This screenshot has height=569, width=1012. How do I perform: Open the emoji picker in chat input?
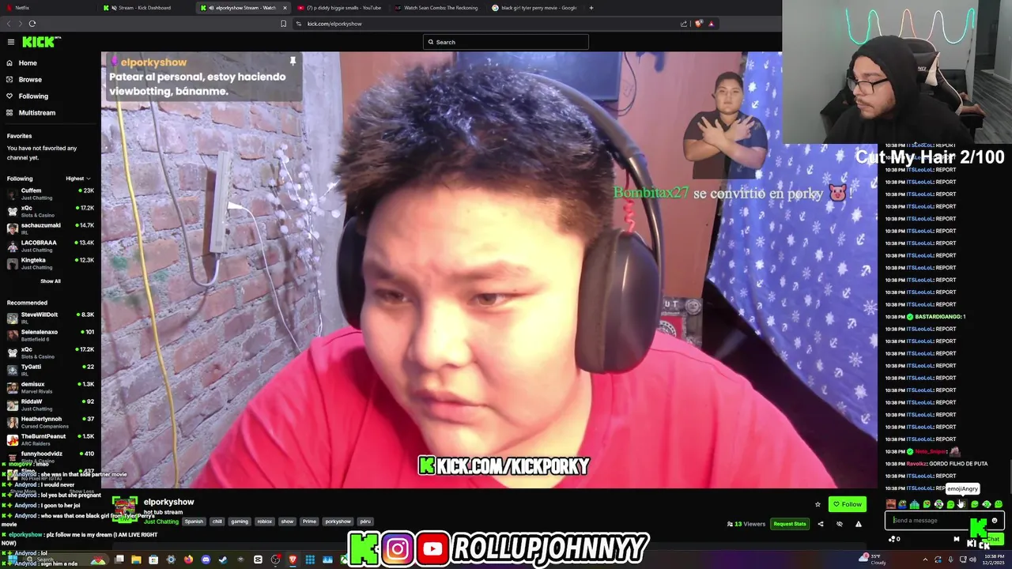tap(995, 520)
